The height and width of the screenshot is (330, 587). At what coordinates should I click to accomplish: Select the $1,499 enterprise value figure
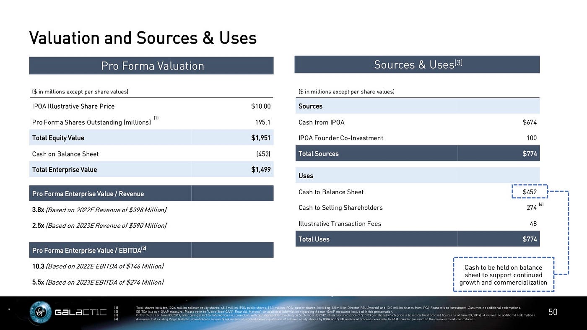point(260,170)
